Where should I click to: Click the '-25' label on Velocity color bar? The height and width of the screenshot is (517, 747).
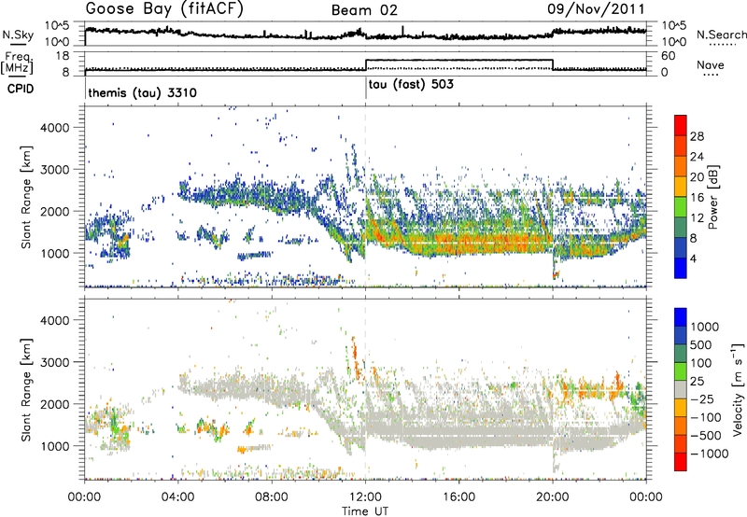click(705, 399)
